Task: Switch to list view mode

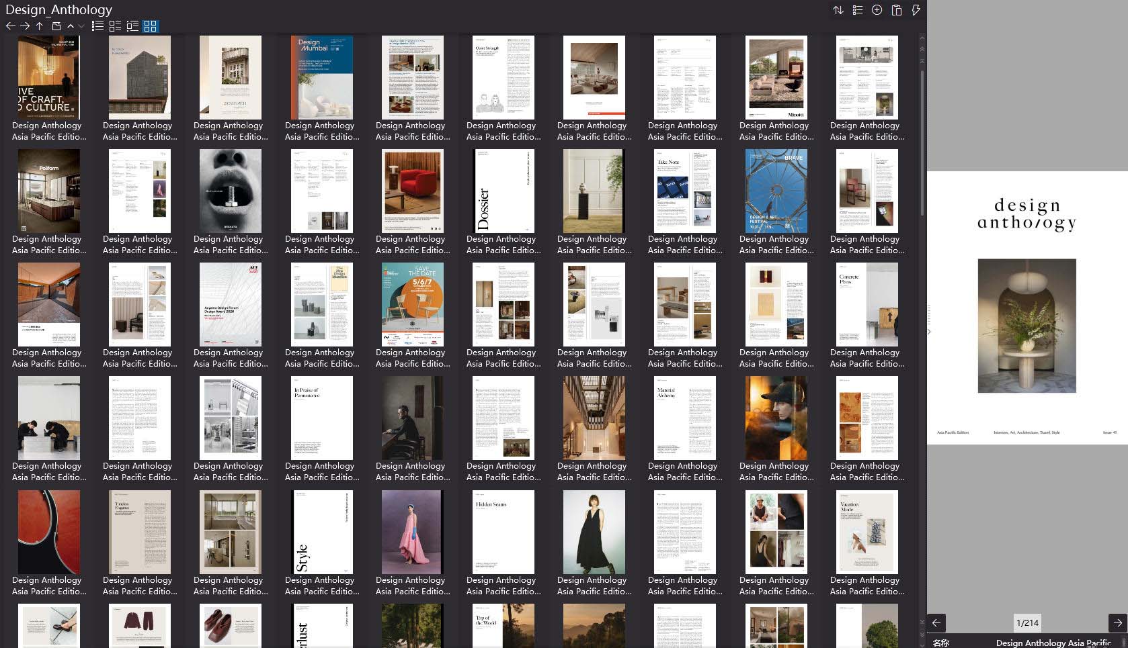Action: click(x=97, y=26)
